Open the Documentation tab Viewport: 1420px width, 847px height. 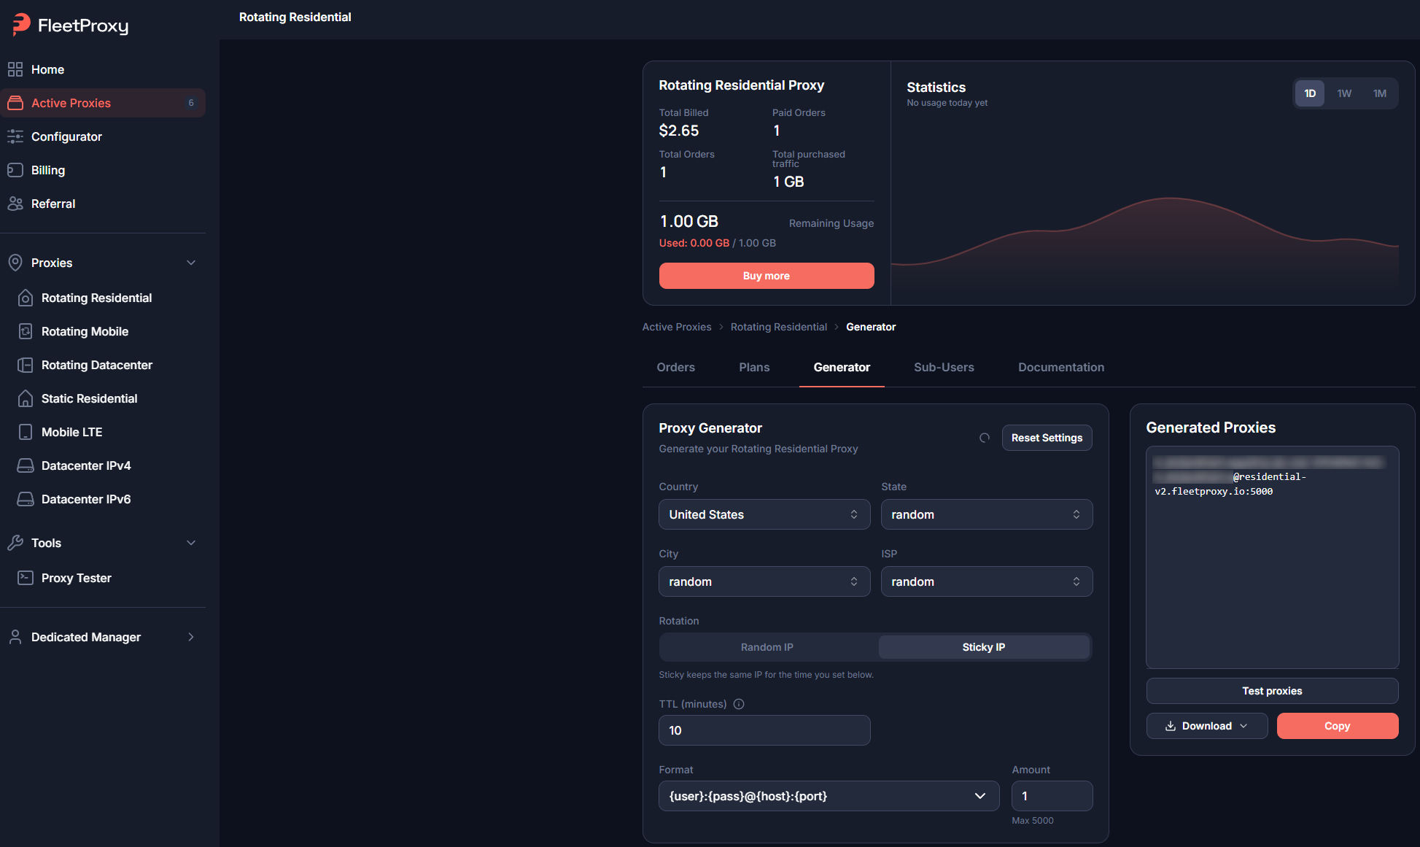tap(1061, 367)
